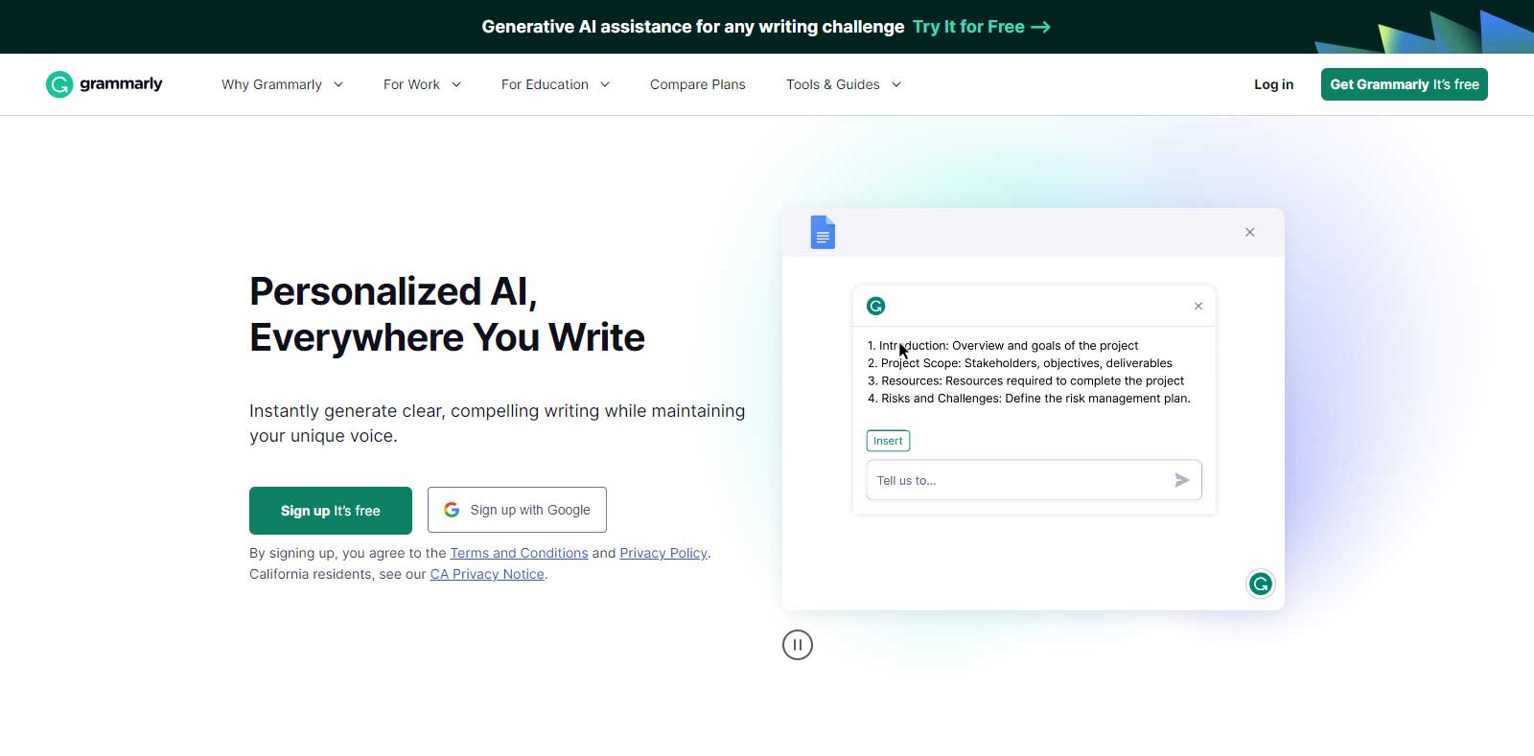The height and width of the screenshot is (756, 1534).
Task: Click the Log in link
Action: point(1273,84)
